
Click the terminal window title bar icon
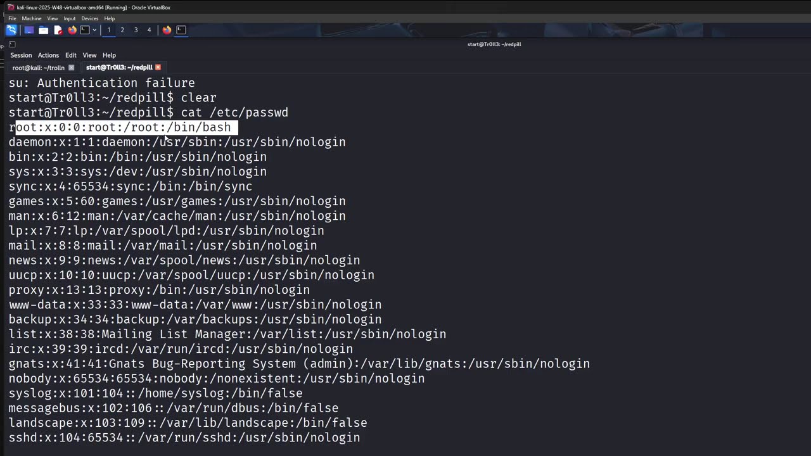[x=12, y=44]
